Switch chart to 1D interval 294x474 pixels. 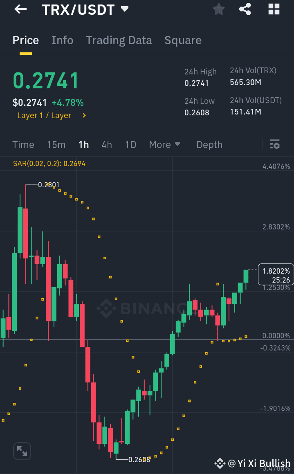pos(130,144)
